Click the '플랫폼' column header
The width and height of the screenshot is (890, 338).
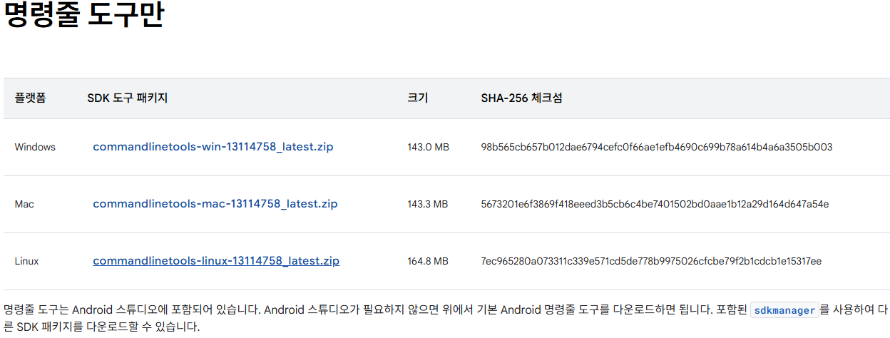tap(30, 98)
